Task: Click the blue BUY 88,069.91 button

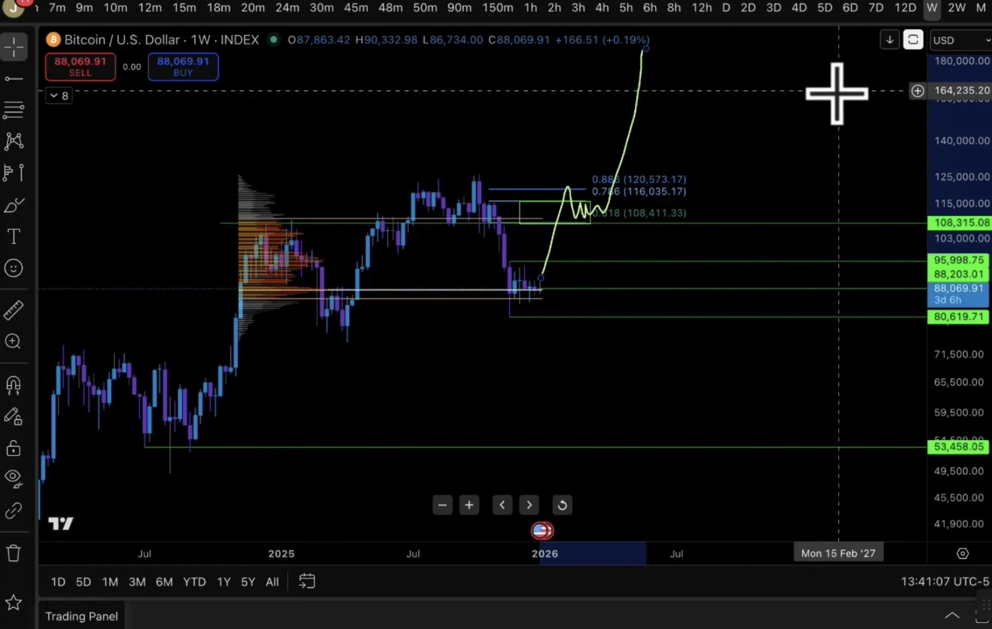Action: (x=183, y=67)
